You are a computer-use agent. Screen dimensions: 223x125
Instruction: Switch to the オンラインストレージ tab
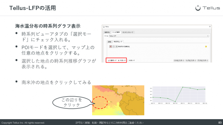(128, 32)
